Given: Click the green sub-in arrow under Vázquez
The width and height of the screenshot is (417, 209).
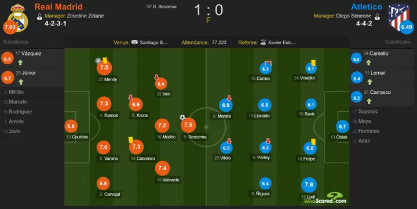Looking at the screenshot, I should tap(20, 63).
